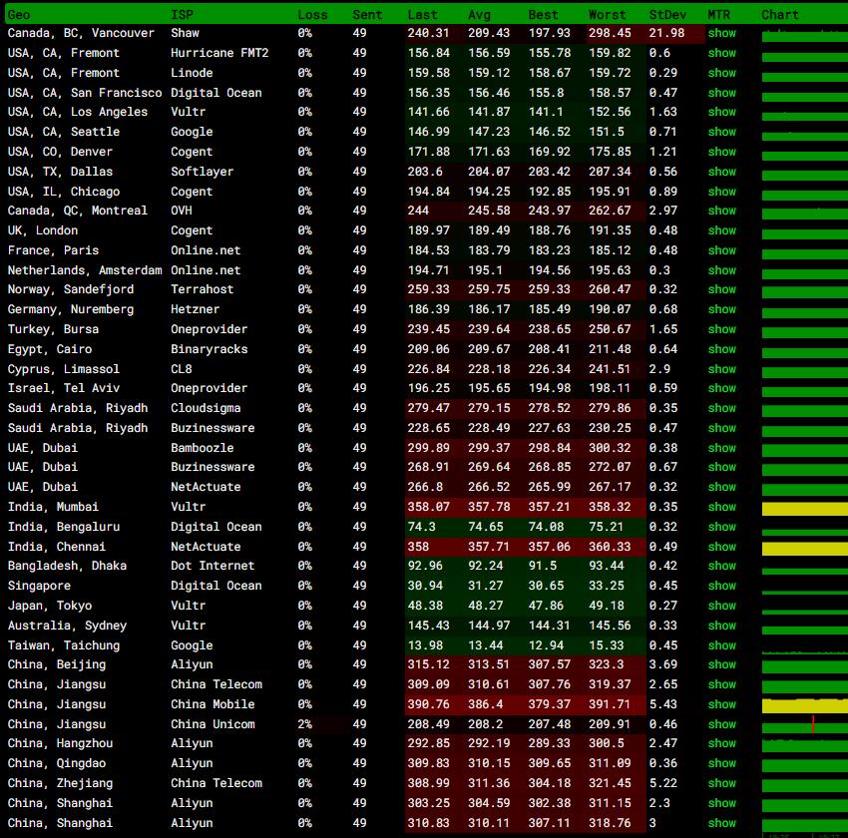Screen dimensions: 848x838
Task: Select the China, Qingdao geo cell
Action: click(x=57, y=764)
